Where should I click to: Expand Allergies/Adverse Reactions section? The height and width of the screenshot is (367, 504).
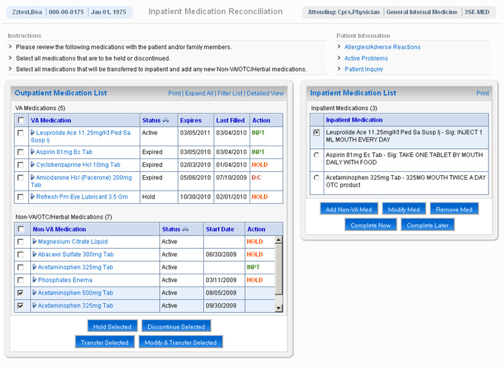(x=382, y=47)
